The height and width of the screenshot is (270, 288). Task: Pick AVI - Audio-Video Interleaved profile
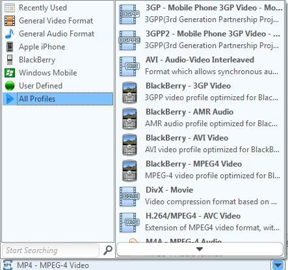(x=200, y=66)
